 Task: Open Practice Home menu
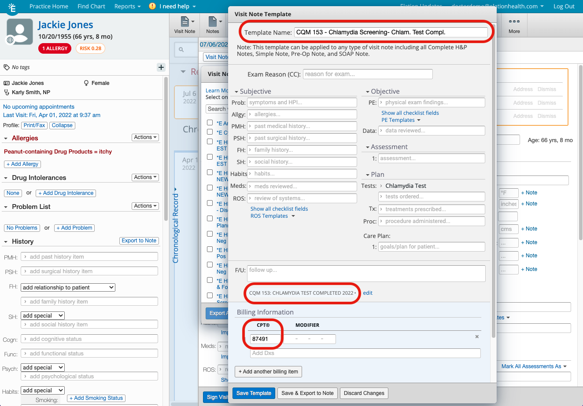(49, 6)
